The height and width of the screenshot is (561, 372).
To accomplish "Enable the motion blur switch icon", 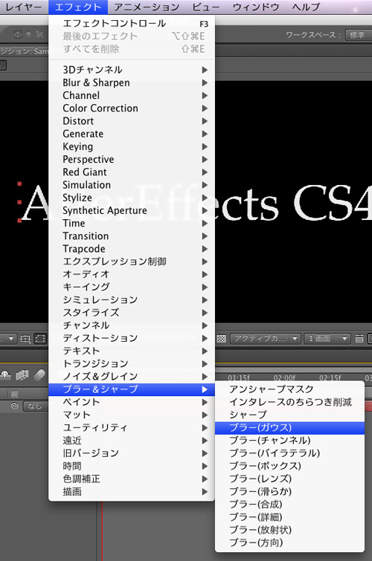I will point(39,375).
